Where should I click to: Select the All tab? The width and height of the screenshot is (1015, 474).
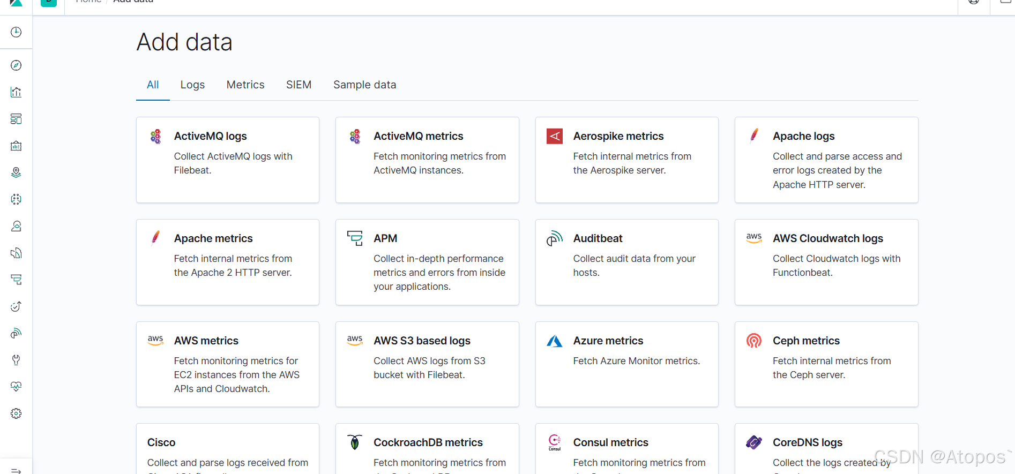tap(153, 85)
